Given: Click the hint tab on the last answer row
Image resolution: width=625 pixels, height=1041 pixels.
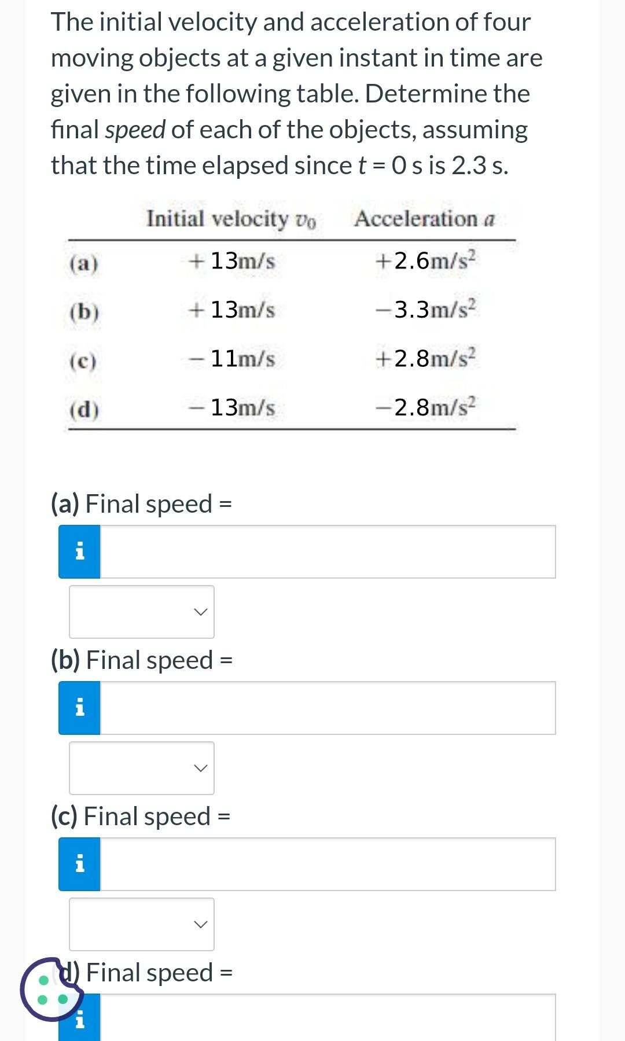Looking at the screenshot, I should 80,1022.
